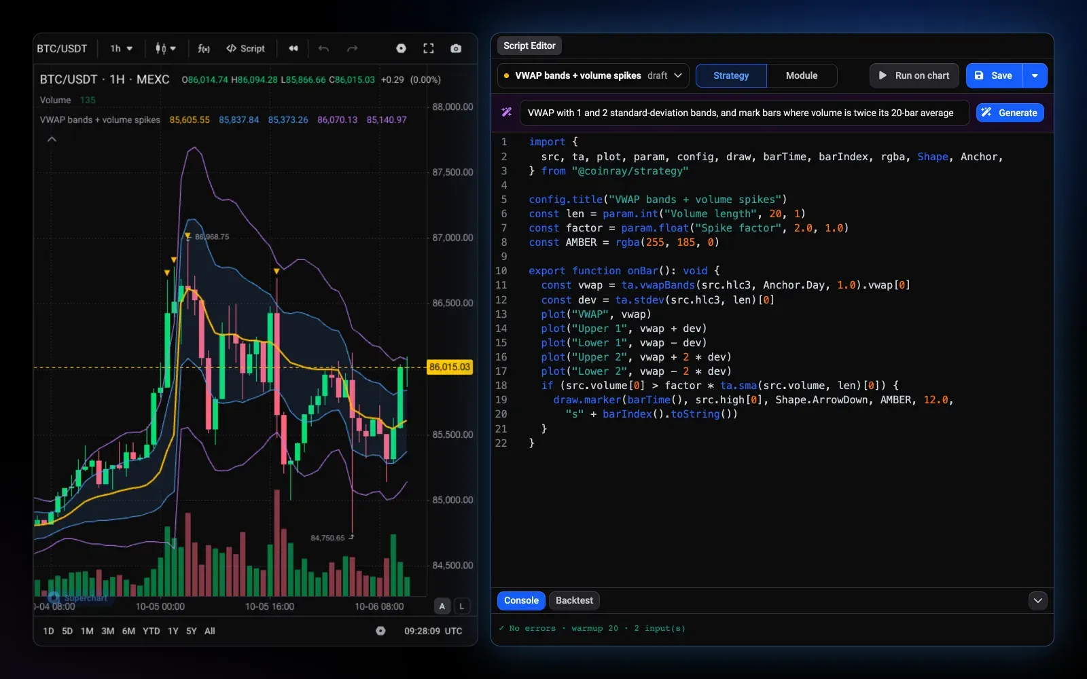Open the time settings hexagon icon beside the UTC clock
Image resolution: width=1087 pixels, height=679 pixels.
pos(380,631)
